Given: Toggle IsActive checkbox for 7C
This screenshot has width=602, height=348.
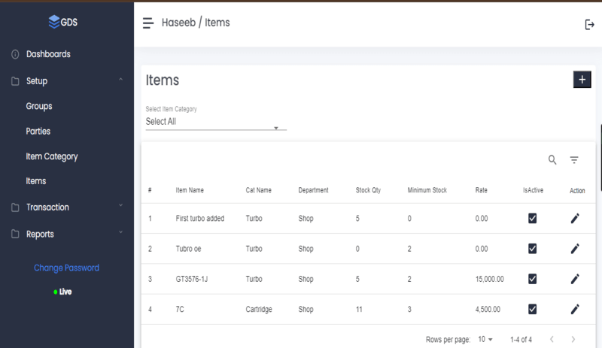Looking at the screenshot, I should coord(532,309).
